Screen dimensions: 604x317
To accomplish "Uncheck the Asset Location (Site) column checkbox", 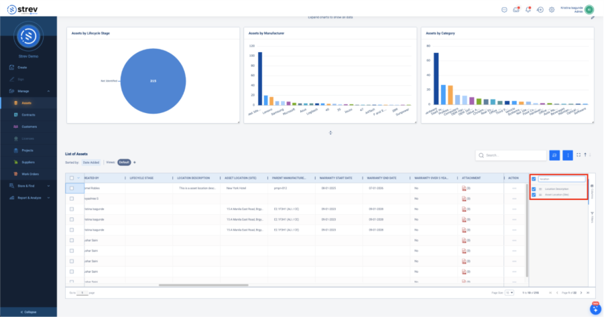I will point(534,195).
